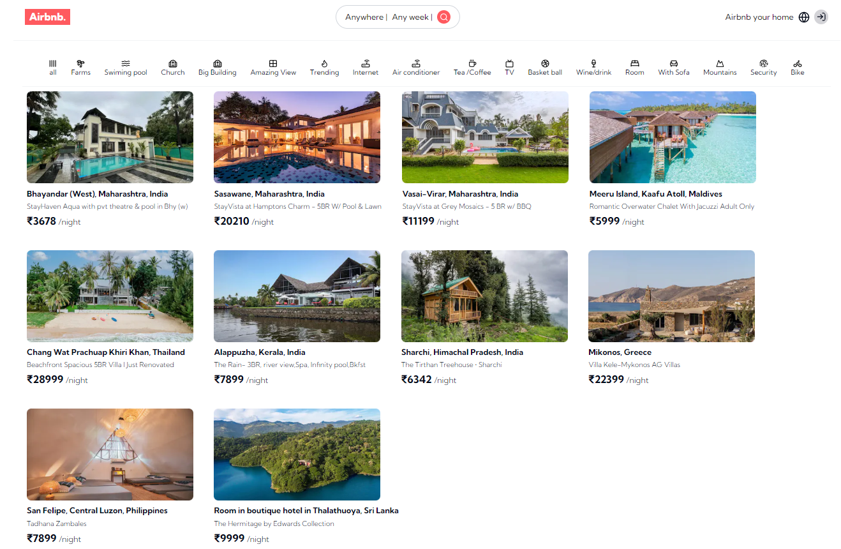841x549 pixels.
Task: Filter by Room bed icon
Action: tap(634, 64)
